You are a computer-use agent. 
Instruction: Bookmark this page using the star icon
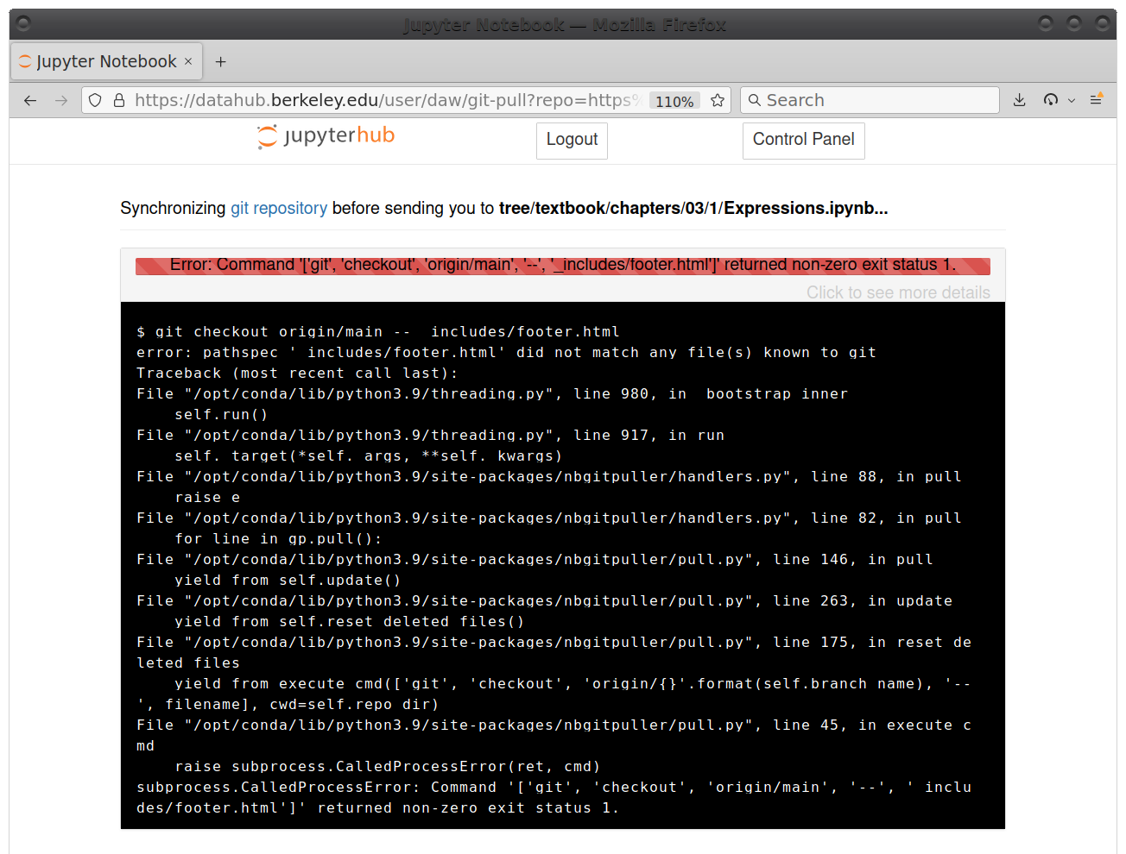click(718, 99)
